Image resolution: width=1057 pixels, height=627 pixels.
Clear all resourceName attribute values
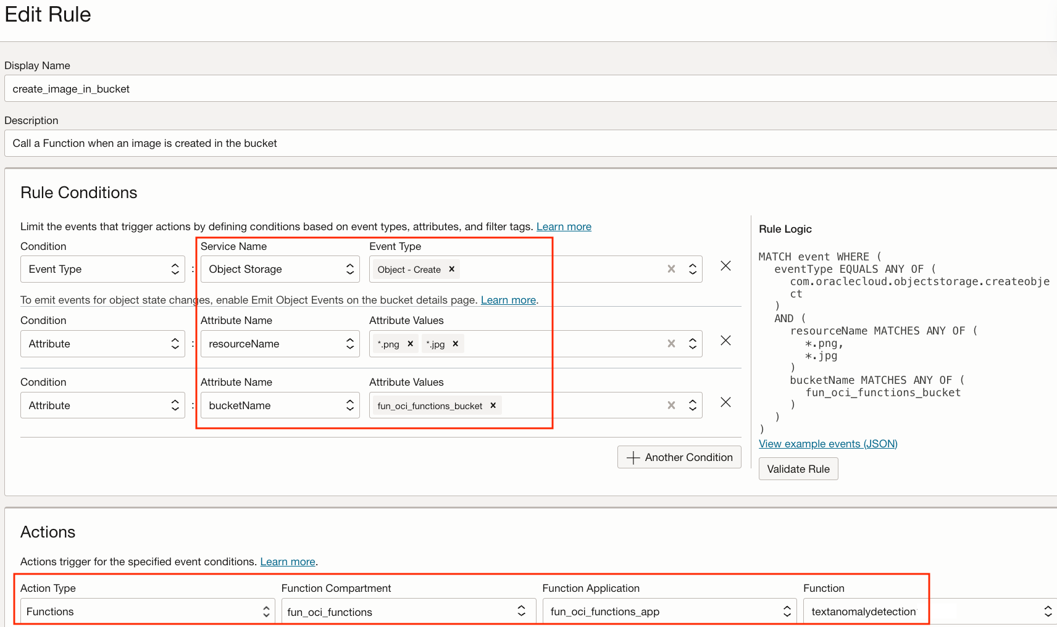671,344
